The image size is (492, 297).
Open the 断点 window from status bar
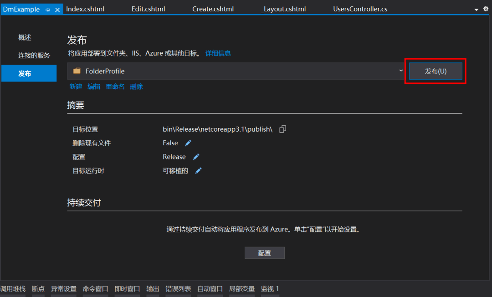point(38,288)
